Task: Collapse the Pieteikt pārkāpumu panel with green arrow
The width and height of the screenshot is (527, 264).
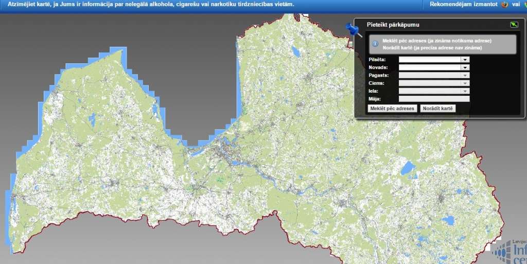Action: pos(513,25)
